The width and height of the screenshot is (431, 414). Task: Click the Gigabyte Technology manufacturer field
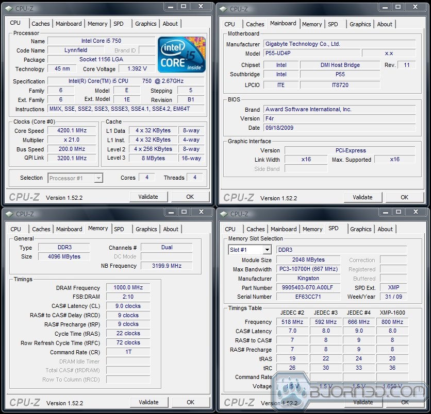coord(339,44)
